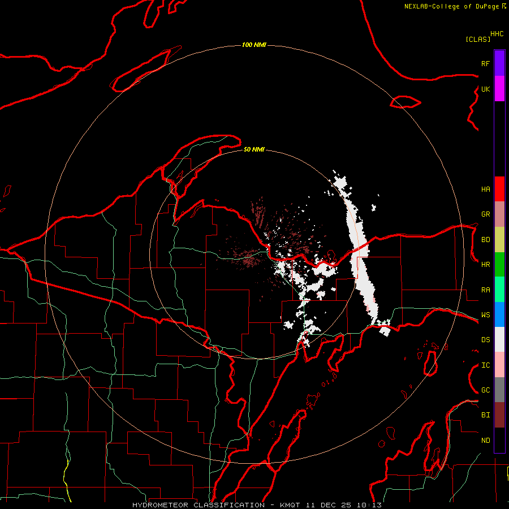Click the BD legend label
The image size is (509, 509).
coord(485,240)
